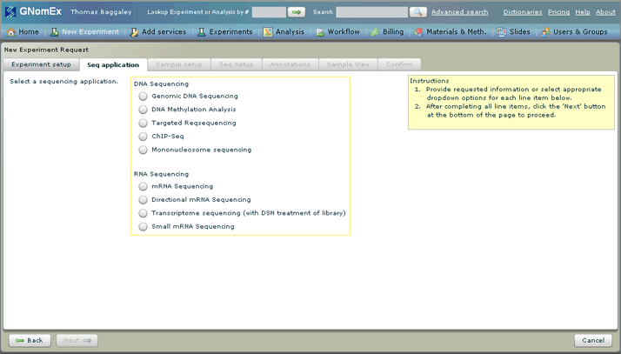Pick Mononucleosome sequencing option
Image resolution: width=621 pixels, height=354 pixels.
click(143, 150)
